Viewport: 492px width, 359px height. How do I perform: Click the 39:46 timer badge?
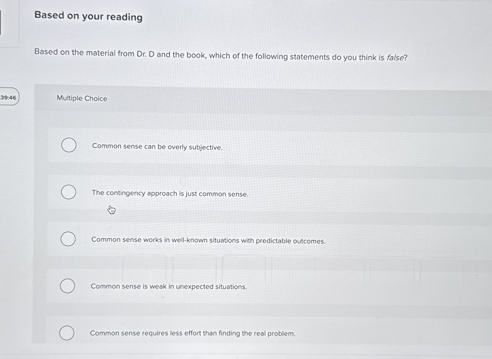coord(9,97)
